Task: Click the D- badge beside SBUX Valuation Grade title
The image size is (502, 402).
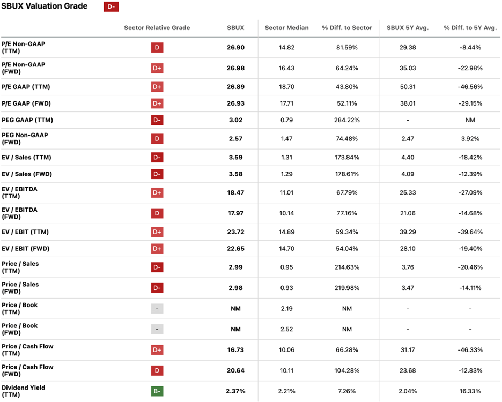Action: [x=111, y=7]
